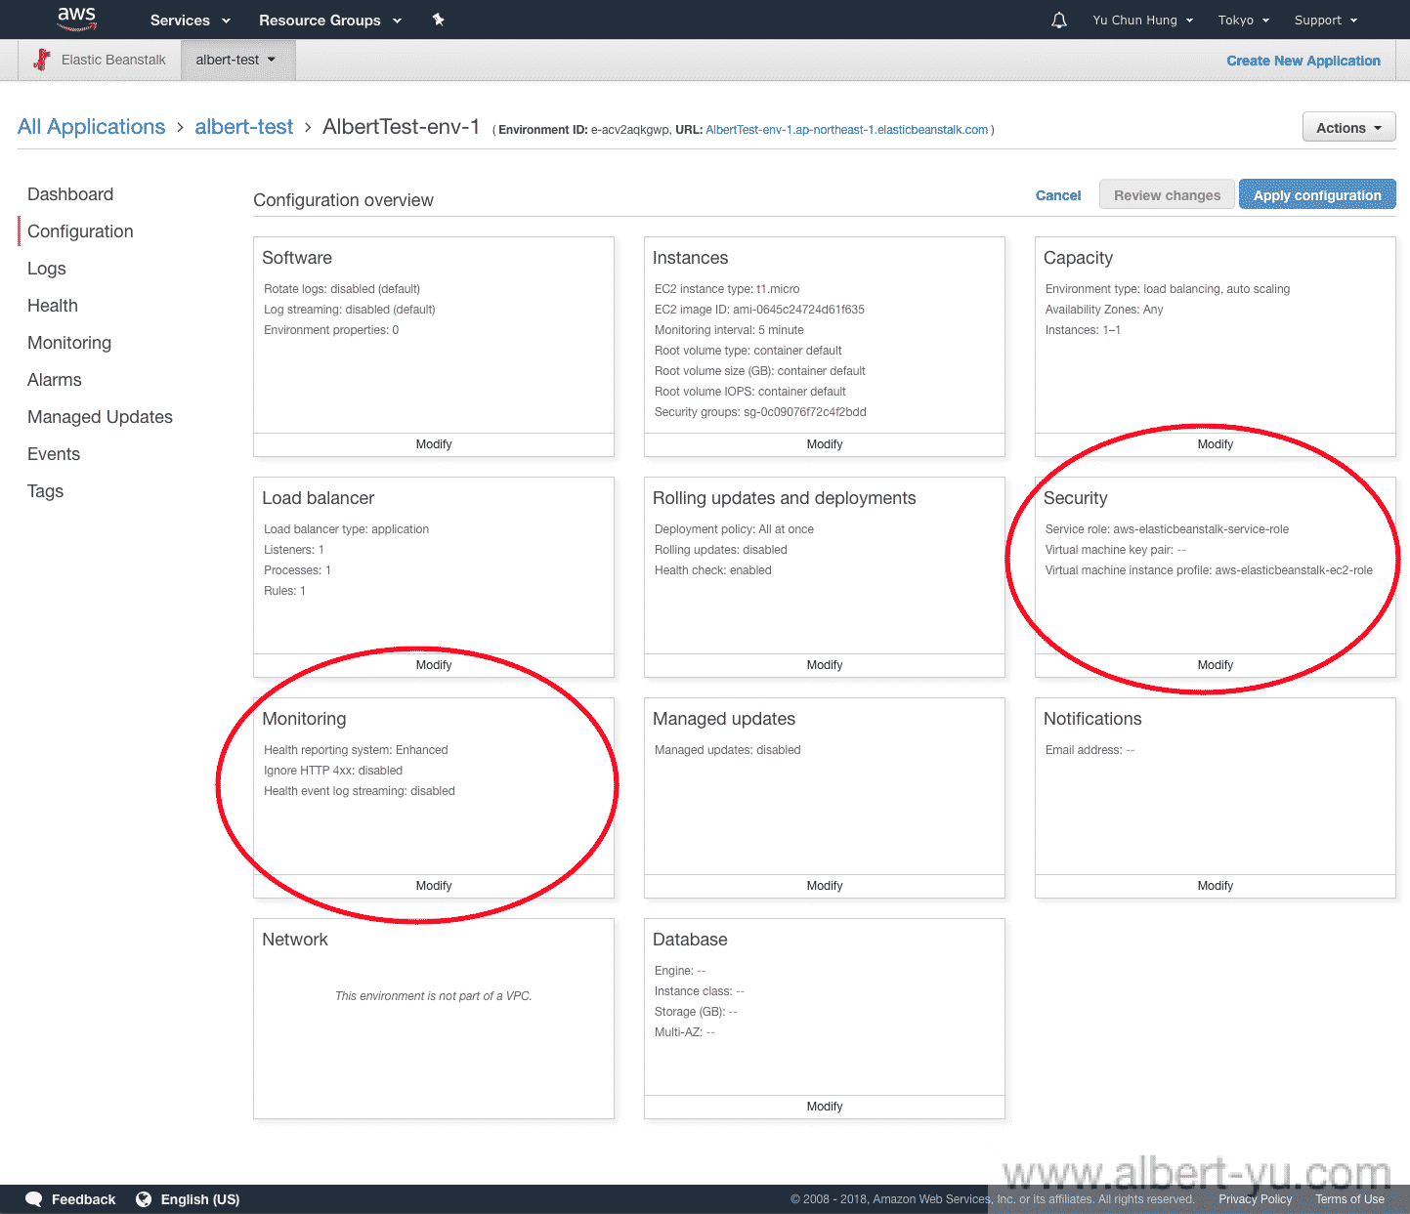Modify the Monitoring card
The image size is (1410, 1214).
[x=434, y=886]
